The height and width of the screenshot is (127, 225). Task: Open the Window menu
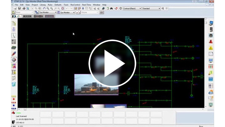tap(97, 5)
